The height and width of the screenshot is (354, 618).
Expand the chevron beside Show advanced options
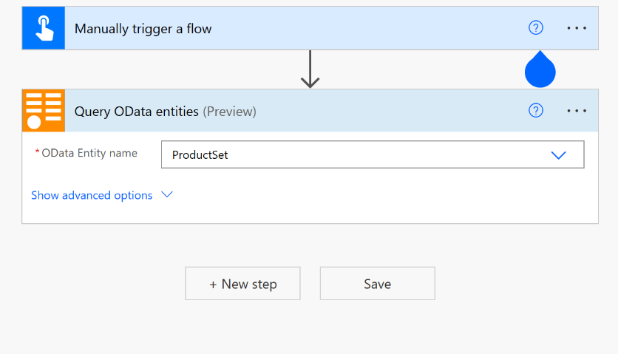167,195
